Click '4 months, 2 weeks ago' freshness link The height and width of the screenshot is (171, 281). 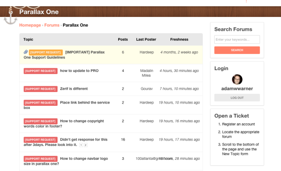[179, 52]
